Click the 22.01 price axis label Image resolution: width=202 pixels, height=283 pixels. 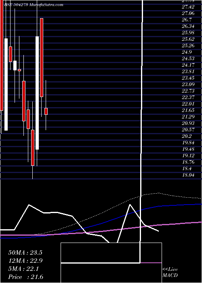188,104
